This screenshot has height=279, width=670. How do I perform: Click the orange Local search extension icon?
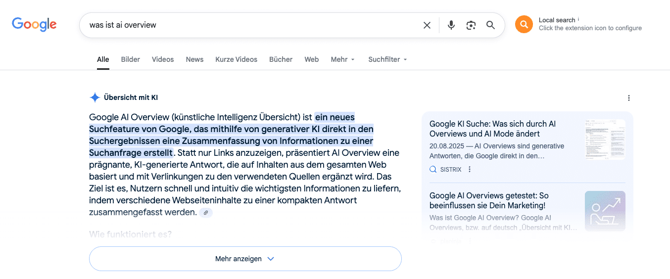(524, 24)
